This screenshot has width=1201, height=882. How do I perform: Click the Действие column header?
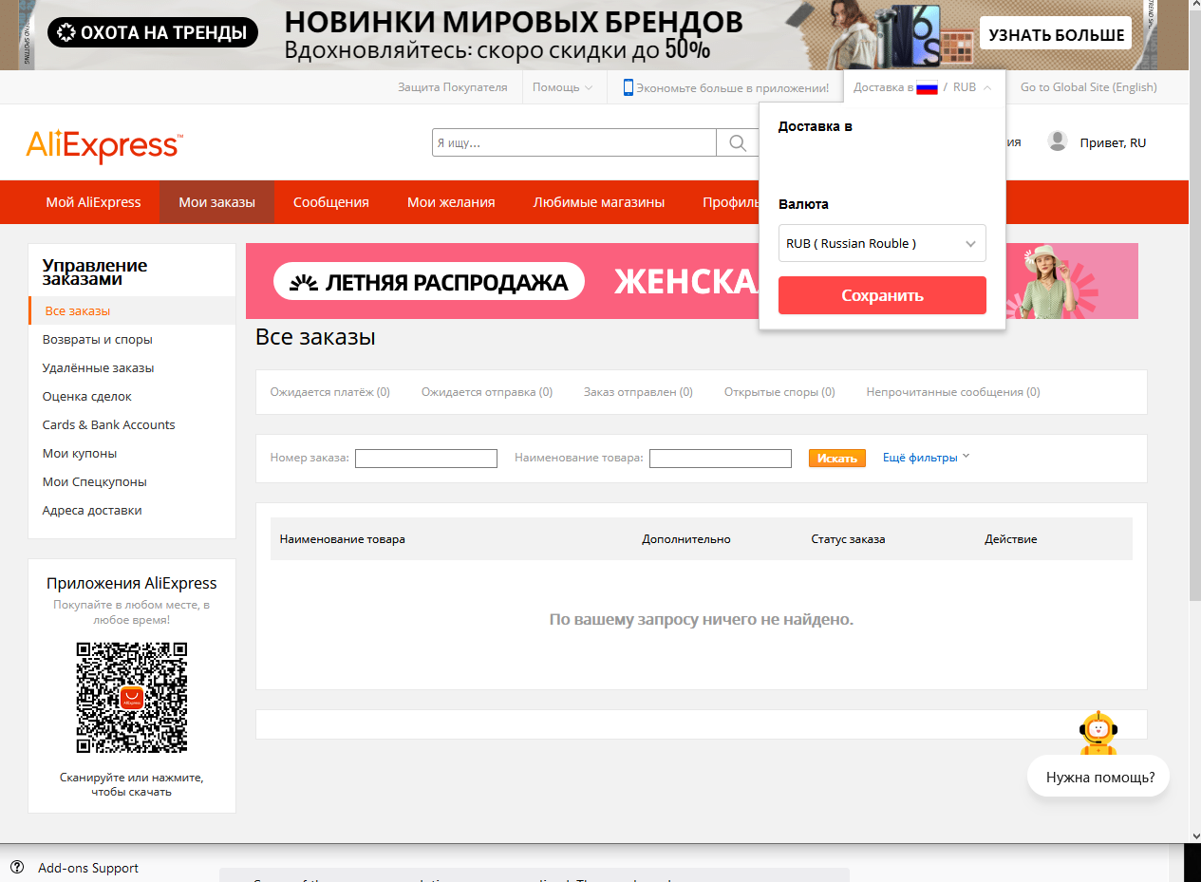point(1010,539)
